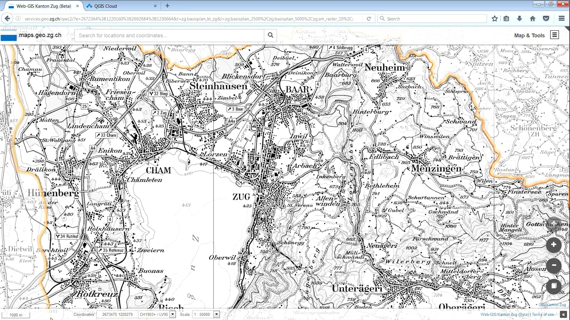The image size is (570, 320).
Task: Focus the locations and coordinates search box
Action: (x=169, y=35)
